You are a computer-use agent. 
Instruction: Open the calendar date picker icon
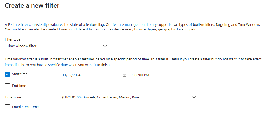pos(125,75)
